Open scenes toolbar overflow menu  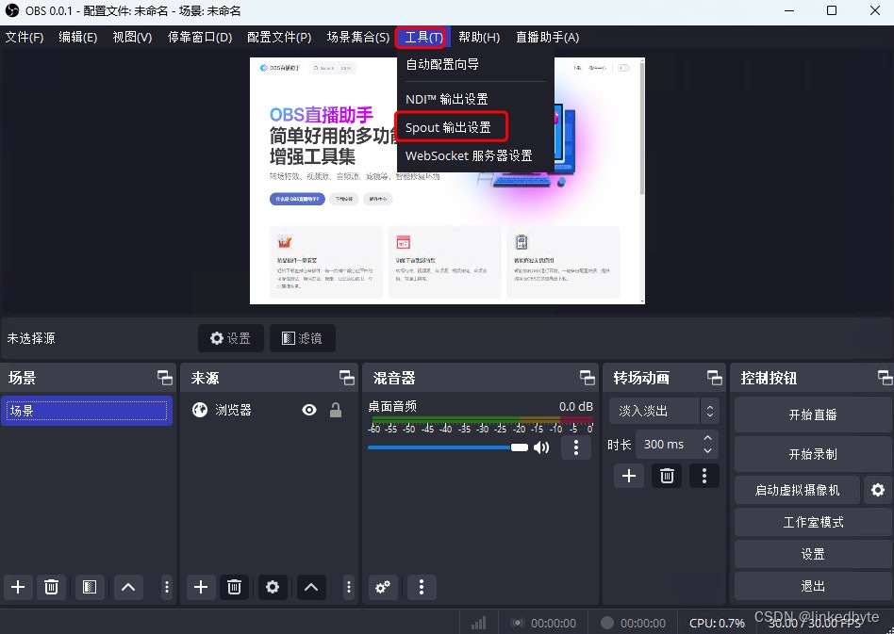(x=167, y=587)
